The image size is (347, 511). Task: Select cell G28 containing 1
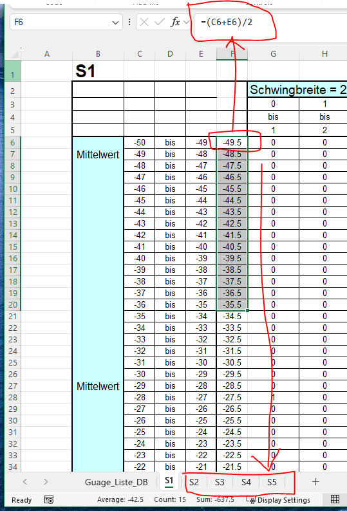click(x=274, y=397)
